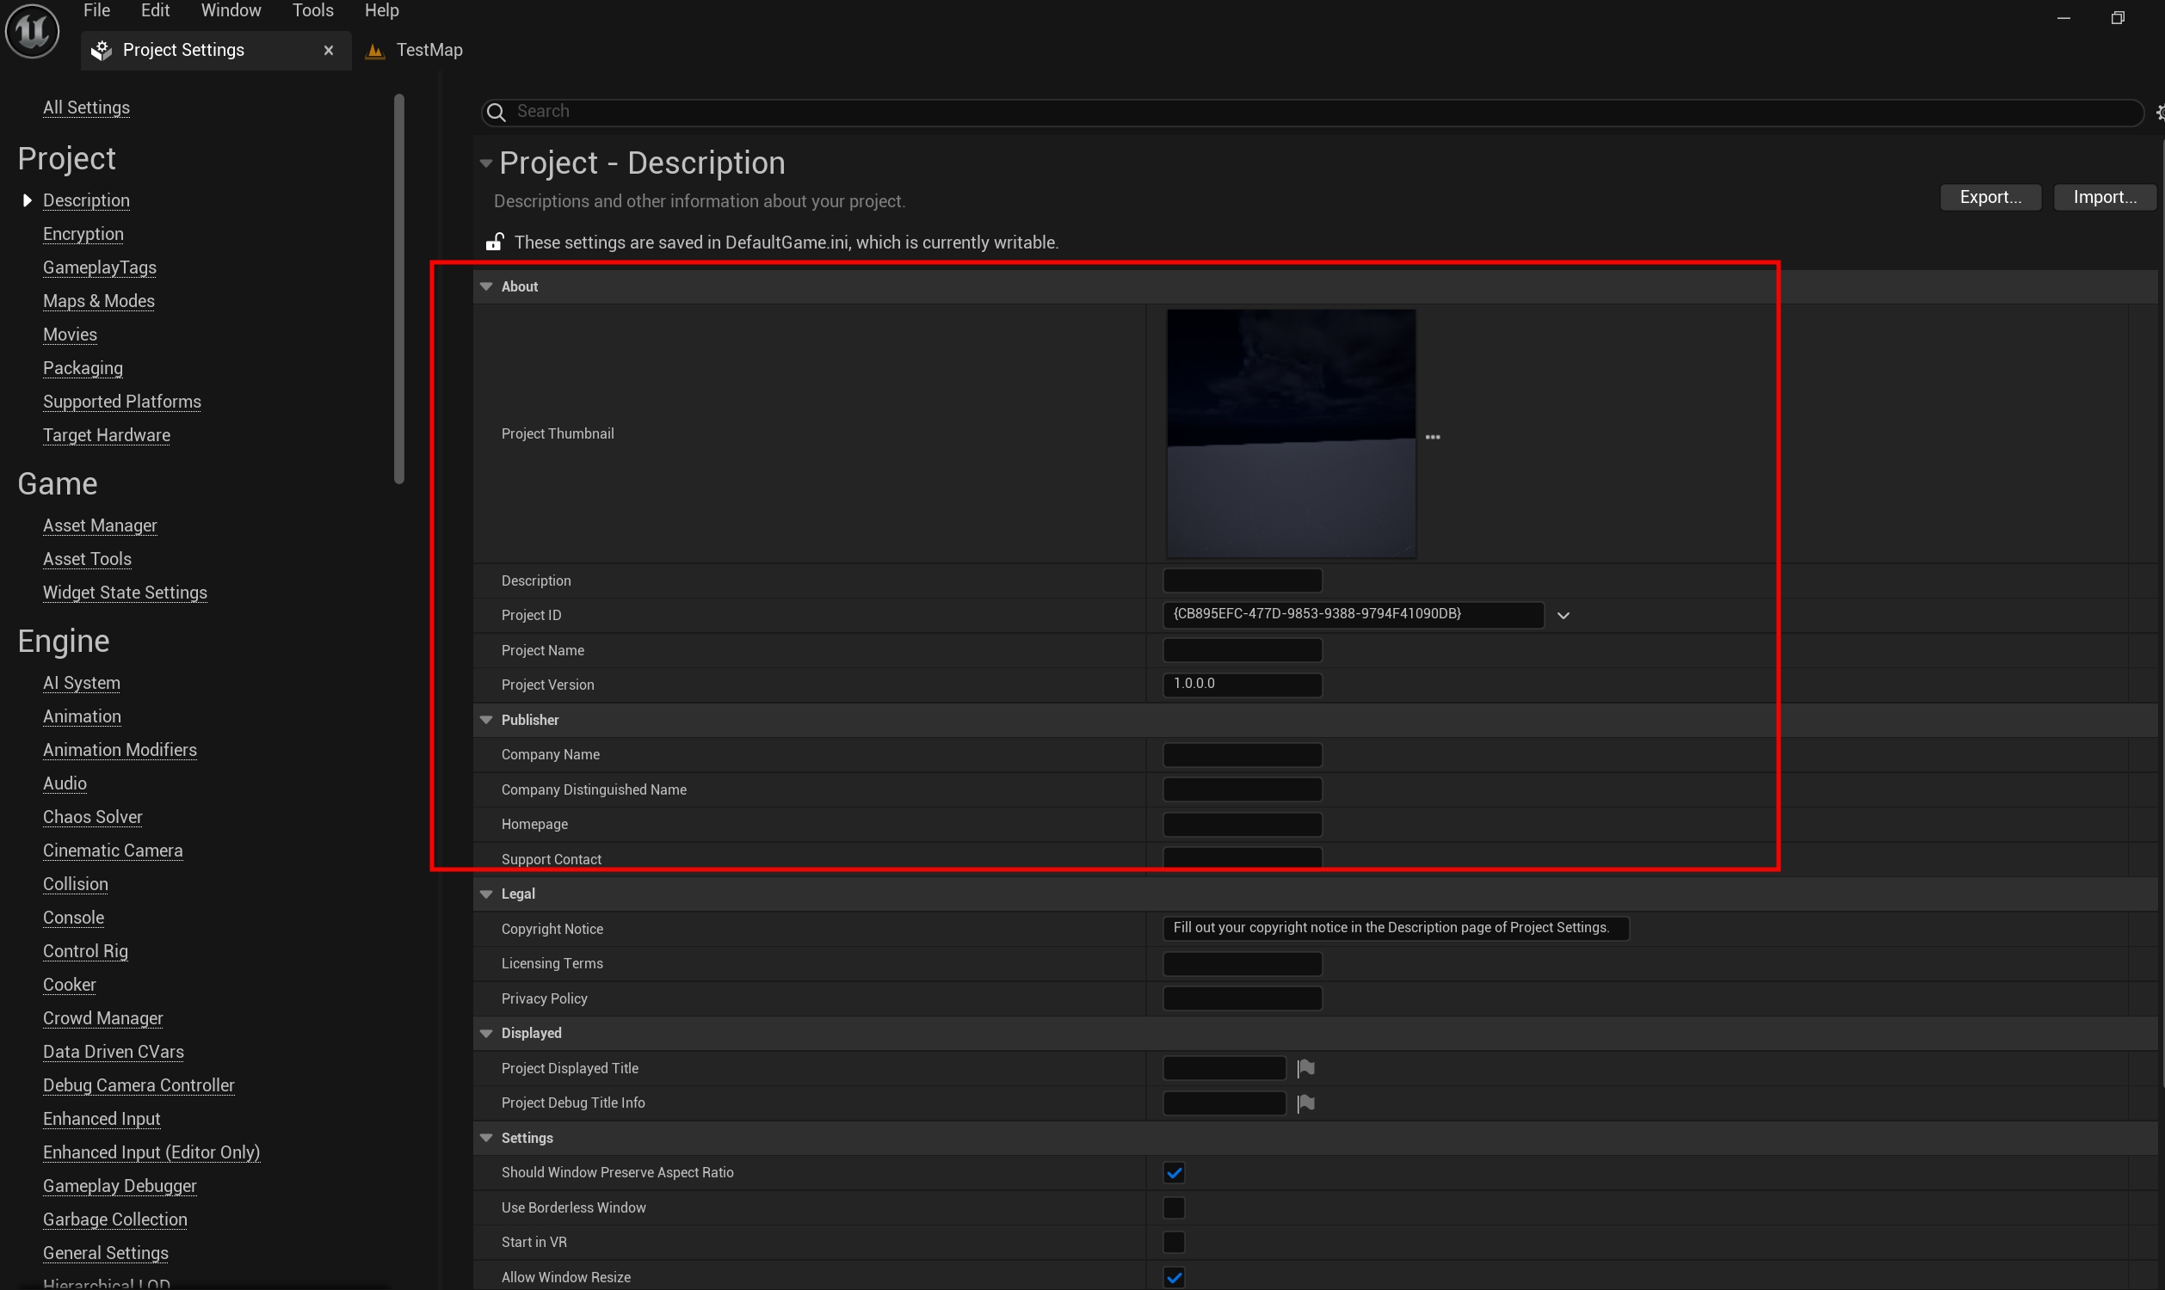Open the Help menu
2165x1290 pixels.
(x=382, y=10)
